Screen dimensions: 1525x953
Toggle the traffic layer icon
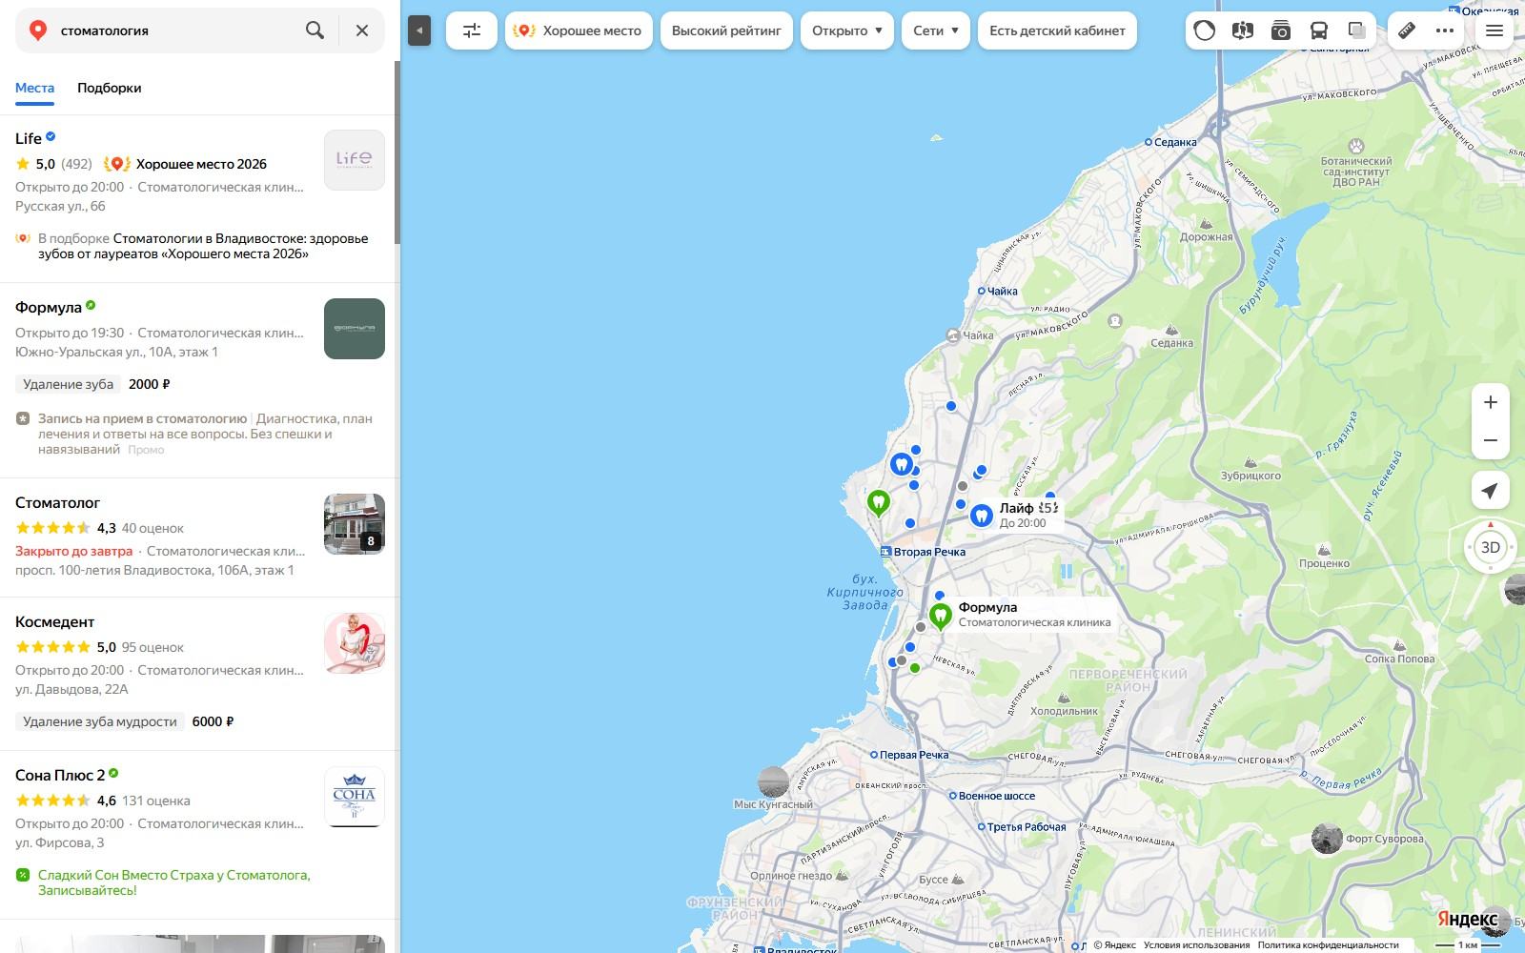[1205, 30]
